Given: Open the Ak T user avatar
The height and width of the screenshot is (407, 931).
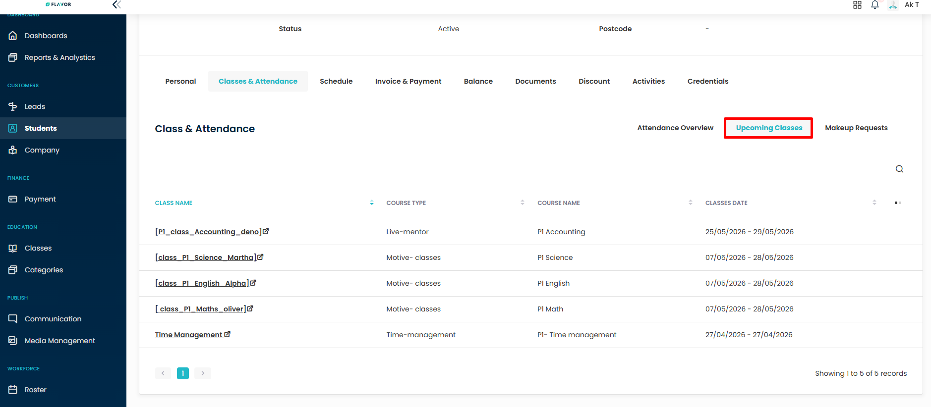Looking at the screenshot, I should pyautogui.click(x=893, y=5).
